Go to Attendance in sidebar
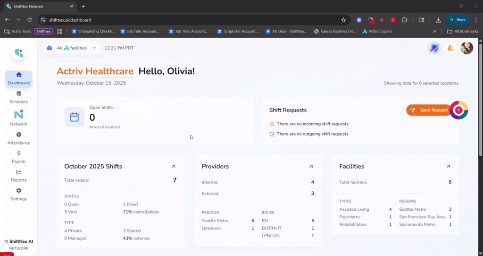This screenshot has width=483, height=256. click(19, 139)
